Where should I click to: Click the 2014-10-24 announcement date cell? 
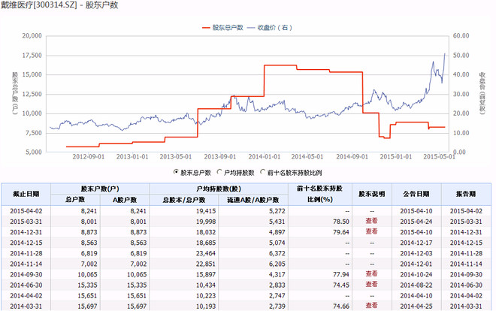pyautogui.click(x=416, y=274)
